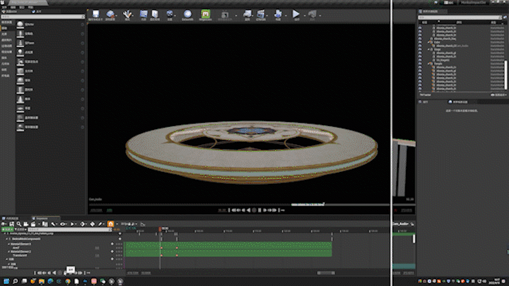Start Play in editor with the large play arrow
Screen dimensions: 509x286
click(296, 15)
